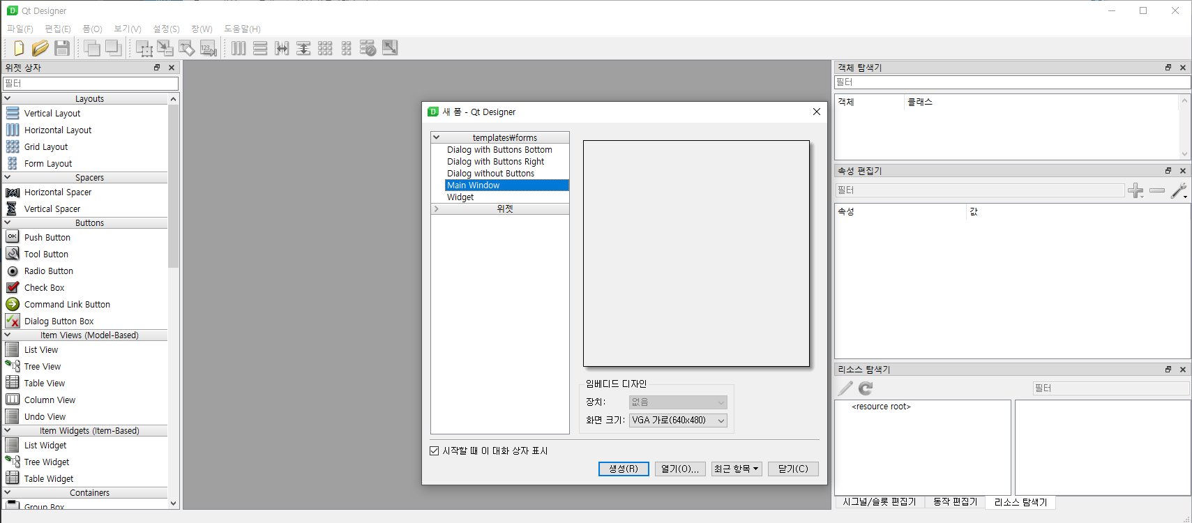Click the 생성(R) create button
Viewport: 1192px width, 523px height.
click(x=624, y=469)
